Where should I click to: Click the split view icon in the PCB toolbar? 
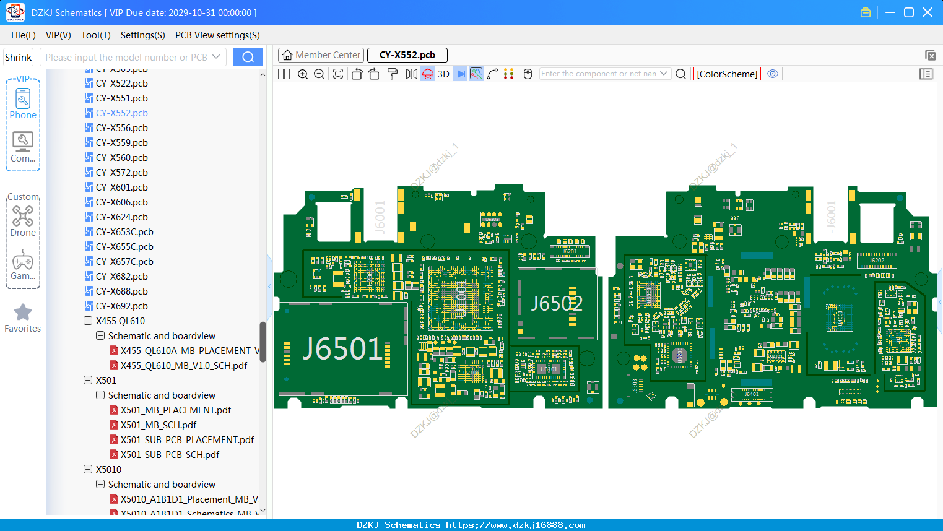(284, 74)
